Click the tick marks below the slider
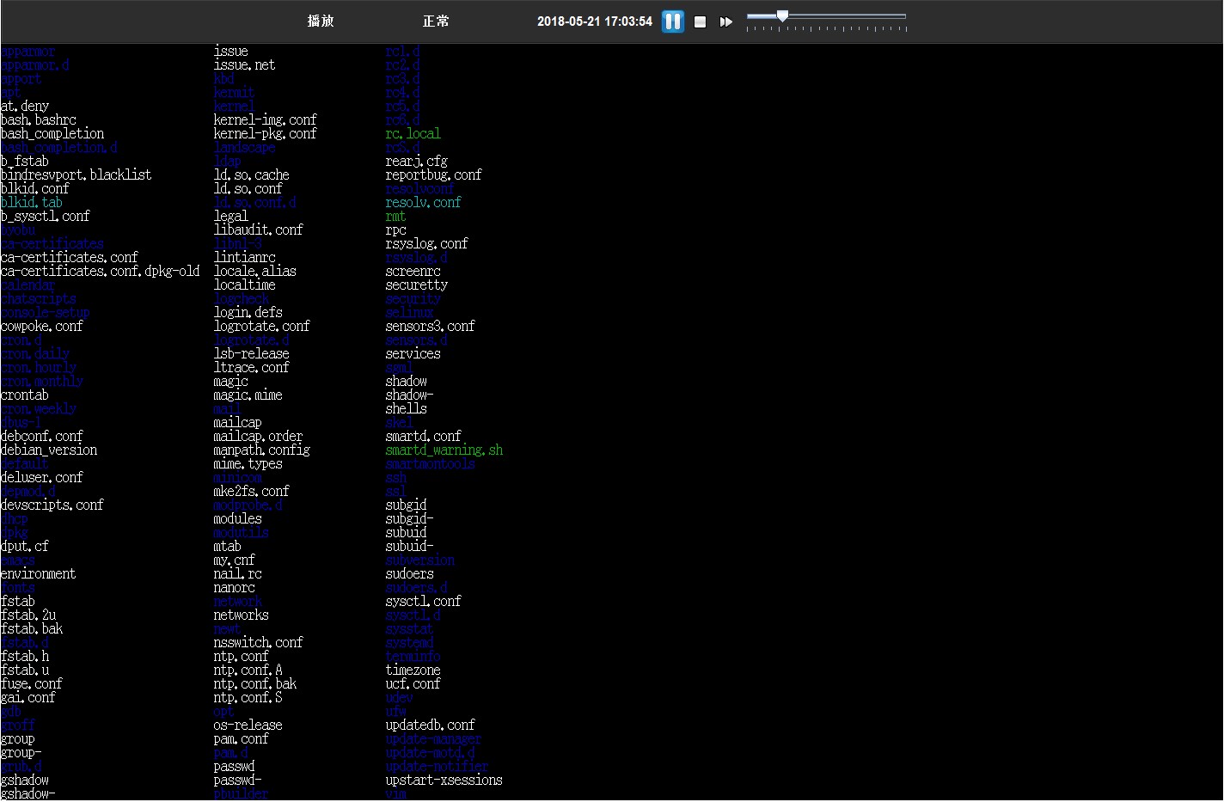 pos(826,29)
